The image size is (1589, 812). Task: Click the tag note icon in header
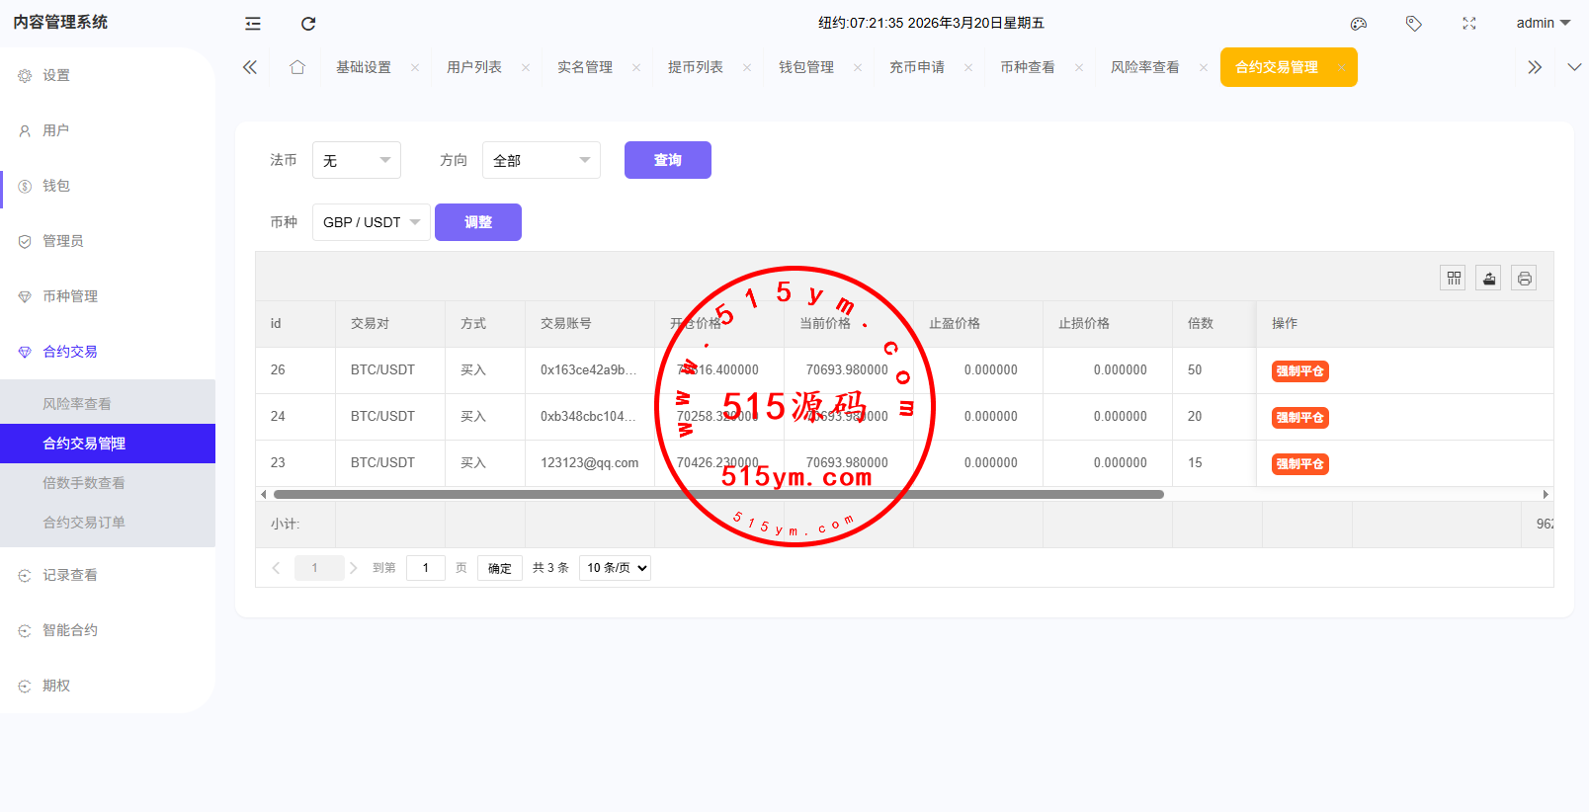coord(1414,24)
